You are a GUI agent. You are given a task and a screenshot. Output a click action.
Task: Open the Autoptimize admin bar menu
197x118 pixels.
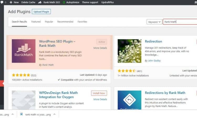click(x=73, y=2)
